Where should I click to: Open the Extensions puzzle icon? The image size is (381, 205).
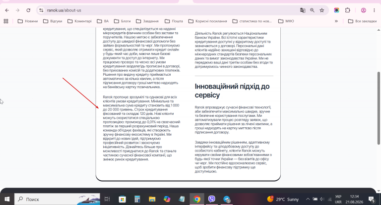pos(348,10)
